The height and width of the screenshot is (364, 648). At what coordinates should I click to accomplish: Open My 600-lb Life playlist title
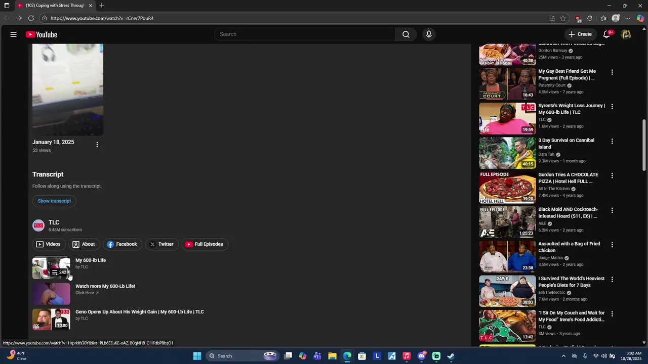pyautogui.click(x=91, y=260)
